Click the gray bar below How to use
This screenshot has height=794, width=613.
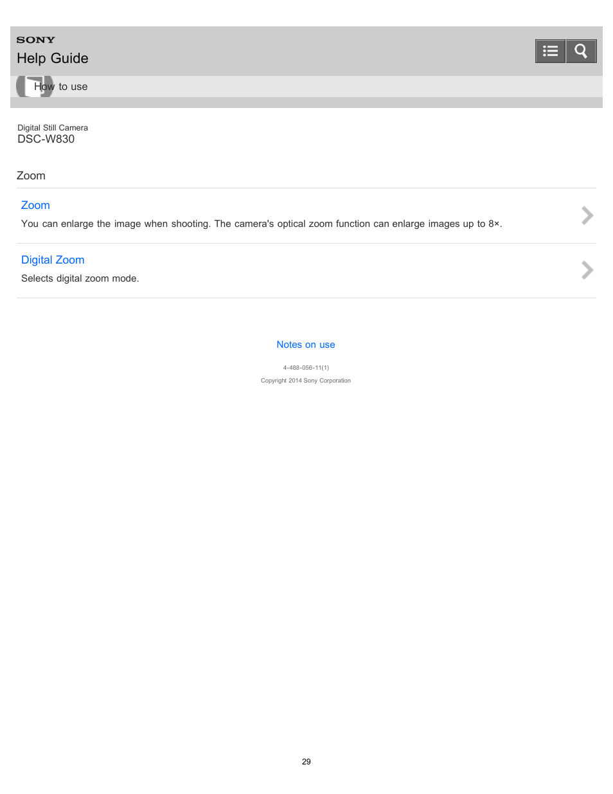(x=306, y=103)
